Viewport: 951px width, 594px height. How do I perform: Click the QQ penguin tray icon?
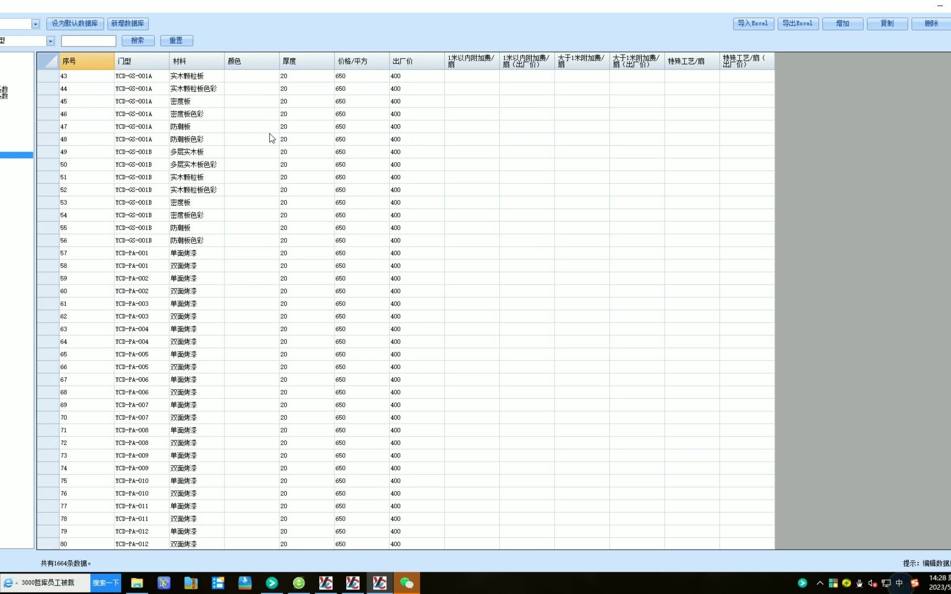pyautogui.click(x=860, y=583)
